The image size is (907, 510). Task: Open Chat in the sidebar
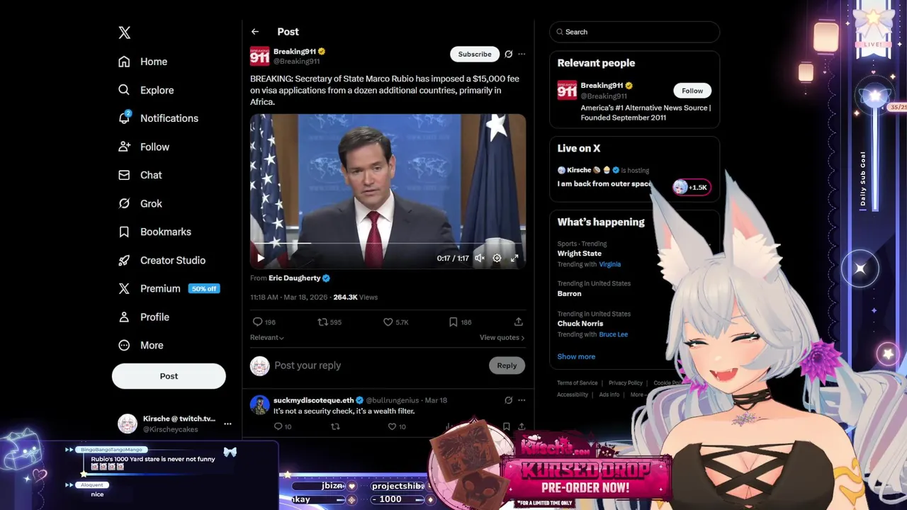(x=140, y=175)
